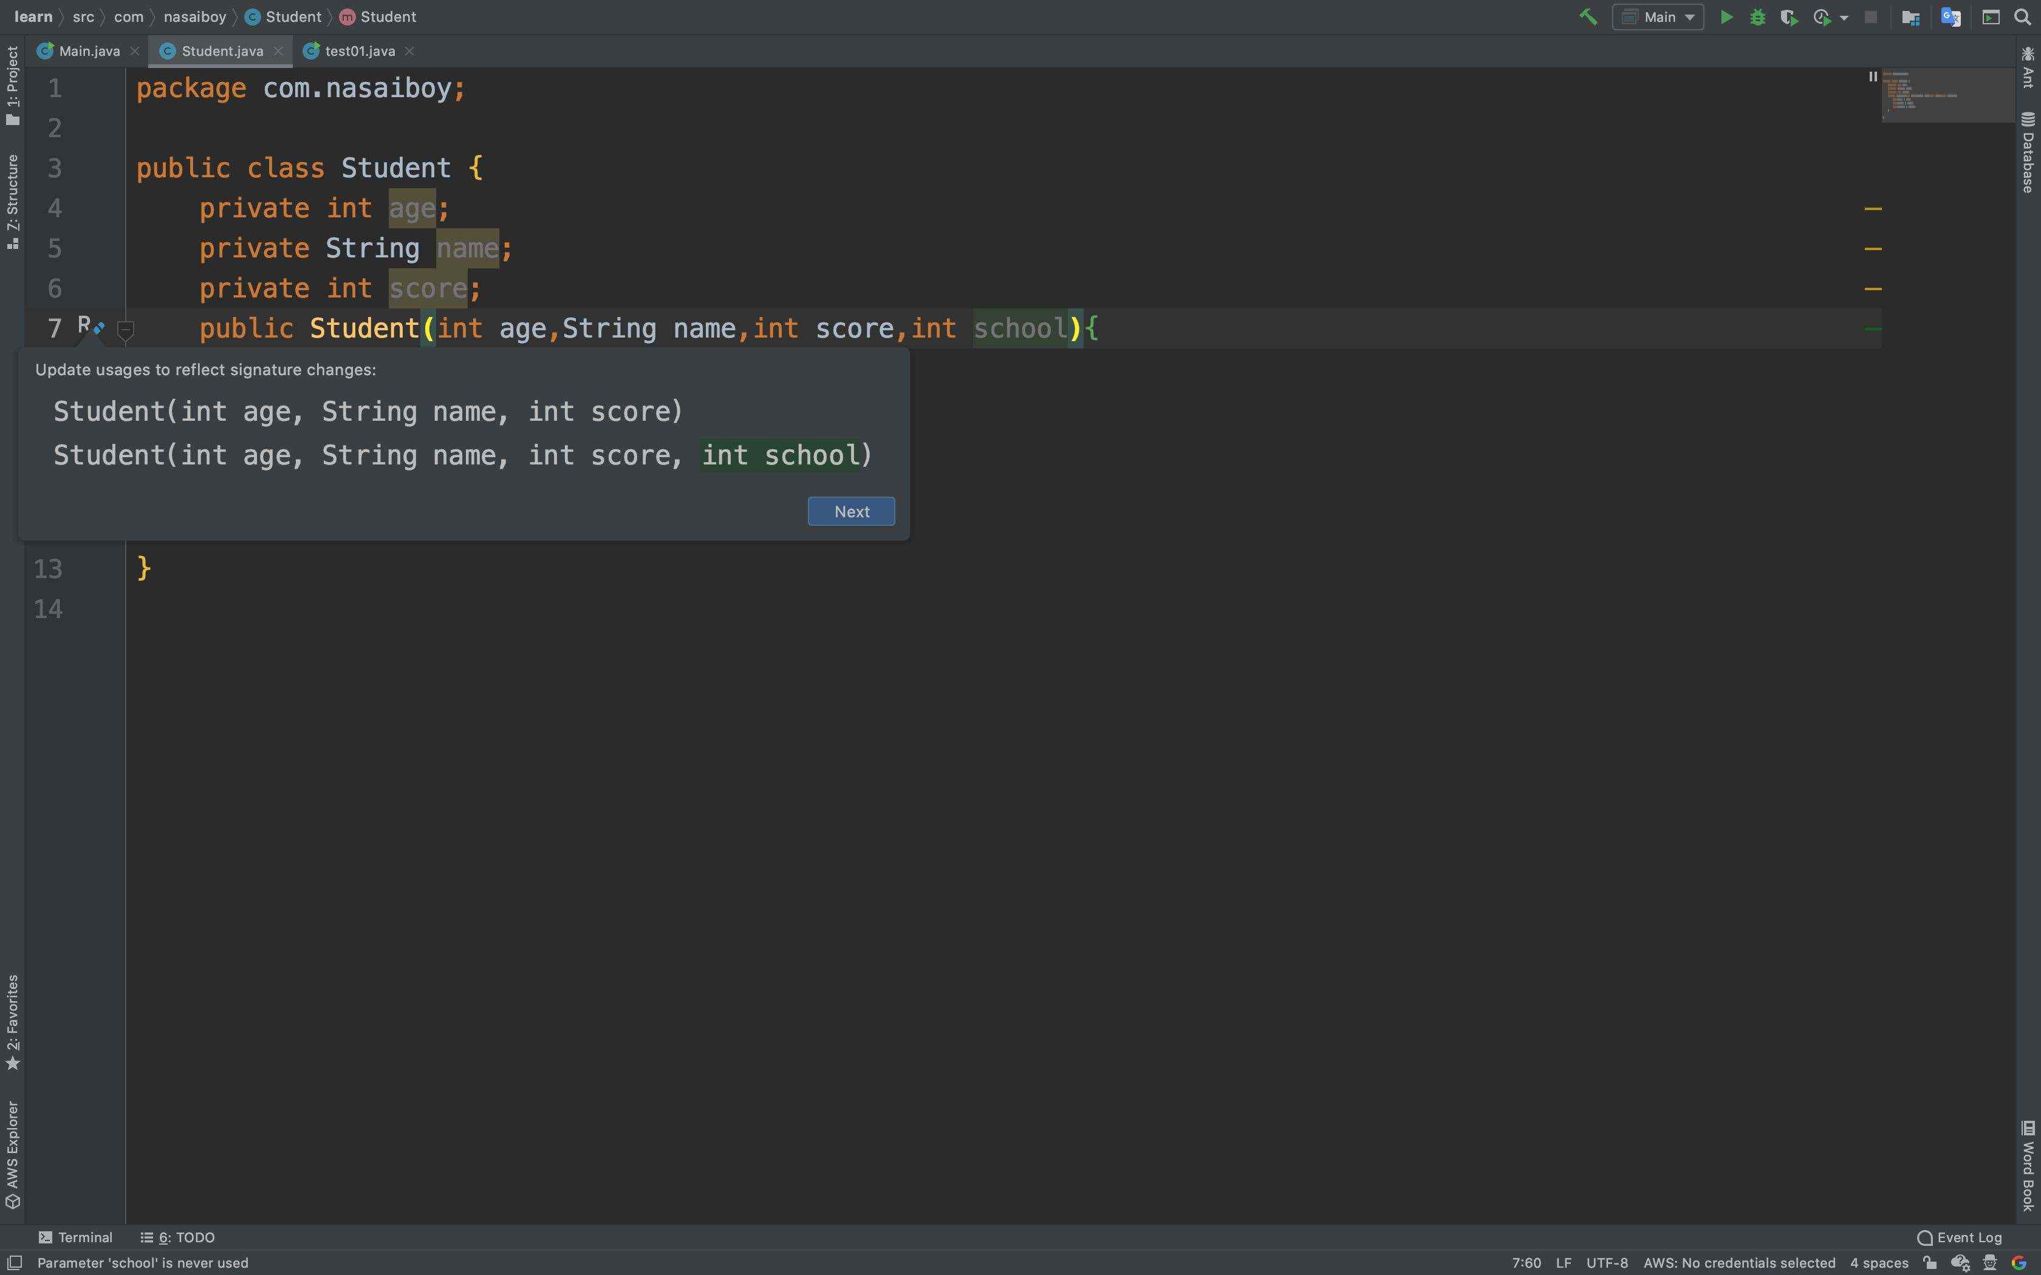This screenshot has height=1275, width=2041.
Task: Click the Run button to execute
Action: click(1726, 16)
